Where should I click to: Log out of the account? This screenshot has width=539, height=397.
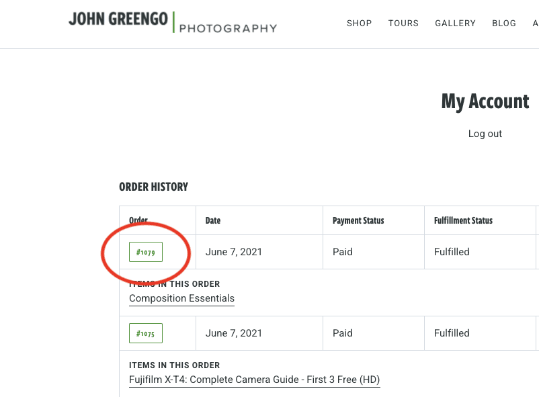click(x=485, y=134)
